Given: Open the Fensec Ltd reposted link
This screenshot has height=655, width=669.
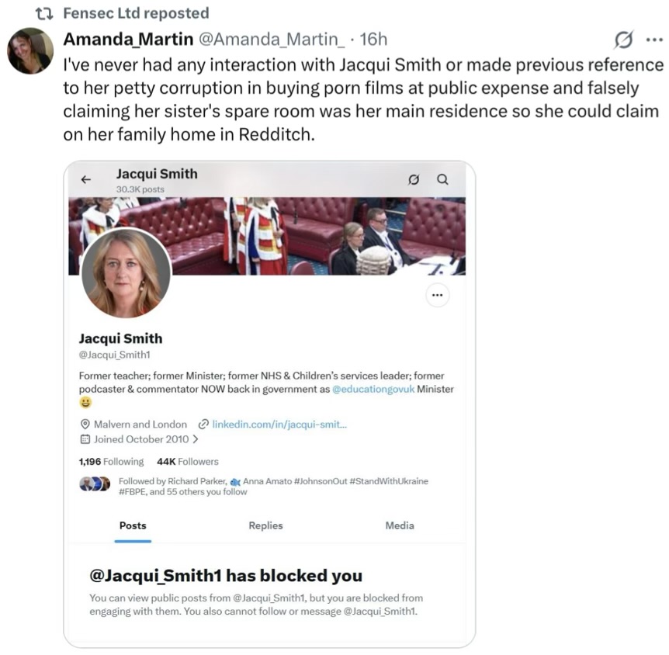Looking at the screenshot, I should pos(136,13).
